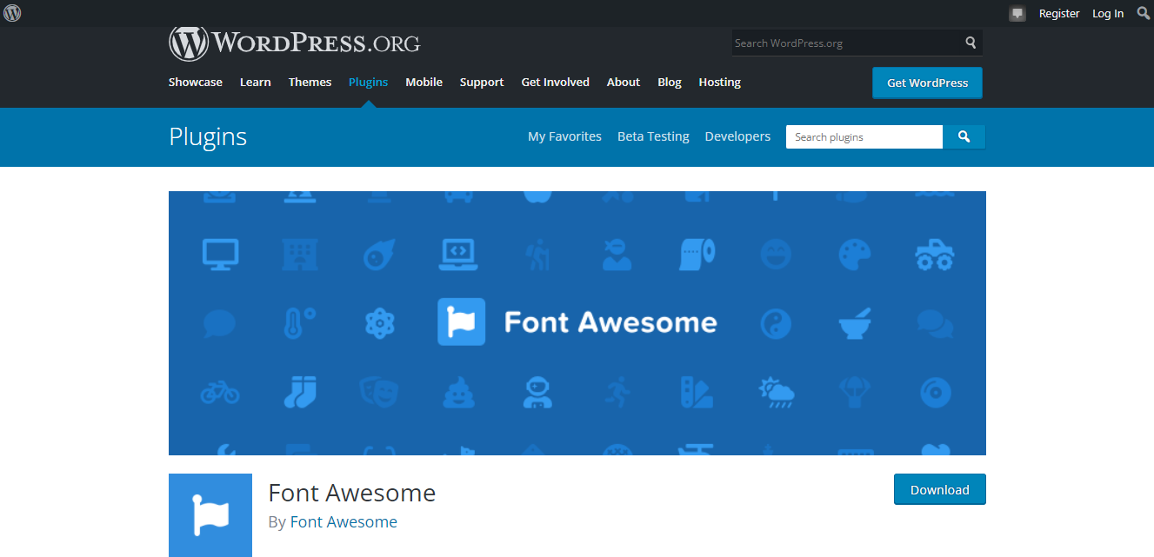1154x557 pixels.
Task: Open the Mobile navigation item
Action: (424, 82)
